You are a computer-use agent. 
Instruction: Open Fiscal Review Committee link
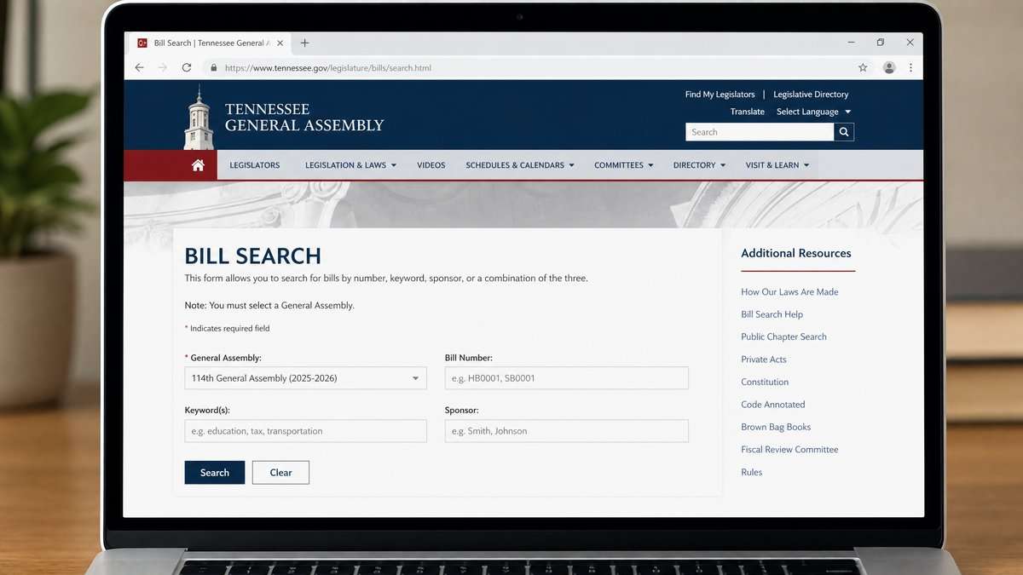point(789,450)
